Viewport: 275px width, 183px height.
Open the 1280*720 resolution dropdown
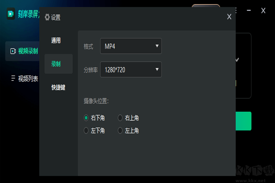coord(131,69)
